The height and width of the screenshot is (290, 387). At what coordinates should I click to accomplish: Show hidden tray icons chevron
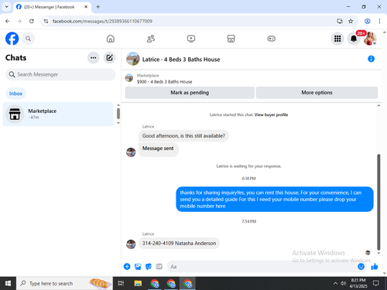[335, 283]
